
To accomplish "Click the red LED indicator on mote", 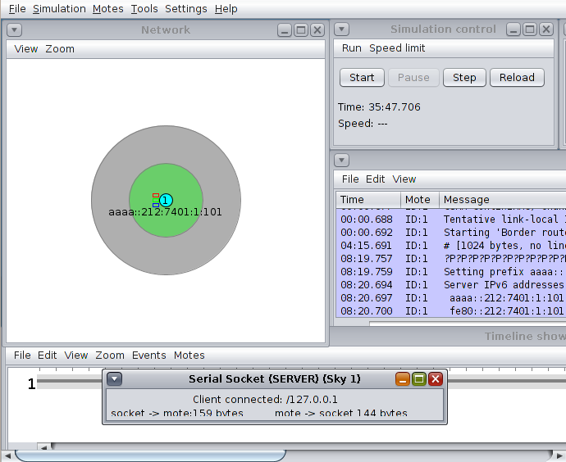I will click(156, 195).
